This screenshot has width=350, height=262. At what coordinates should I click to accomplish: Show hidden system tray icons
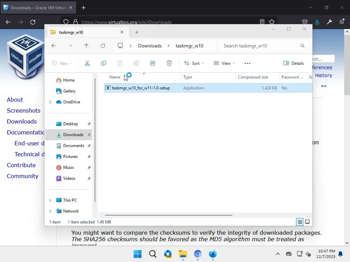click(278, 254)
